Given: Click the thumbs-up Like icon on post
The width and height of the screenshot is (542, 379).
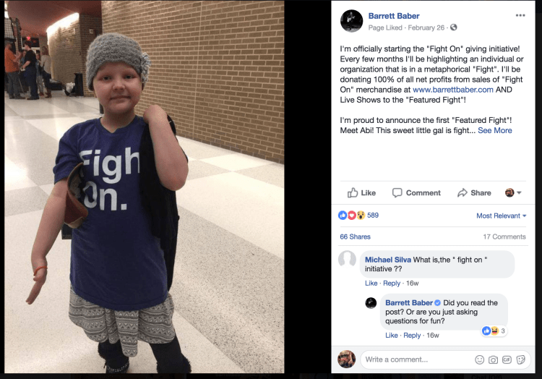Looking at the screenshot, I should coord(352,192).
